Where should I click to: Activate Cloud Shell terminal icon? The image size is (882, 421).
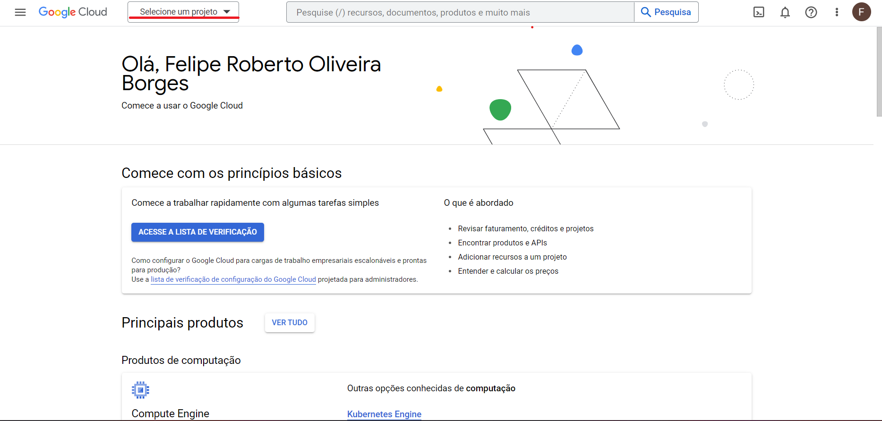[759, 12]
